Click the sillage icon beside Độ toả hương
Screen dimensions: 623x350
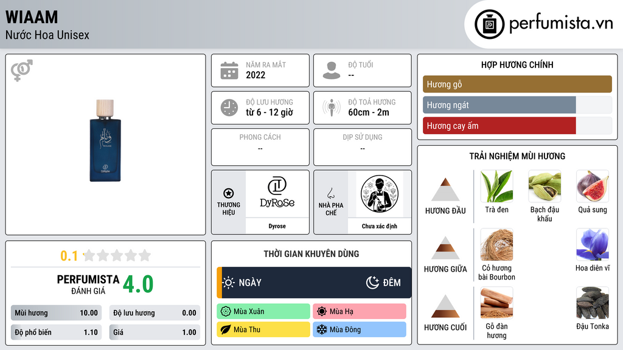(x=332, y=108)
